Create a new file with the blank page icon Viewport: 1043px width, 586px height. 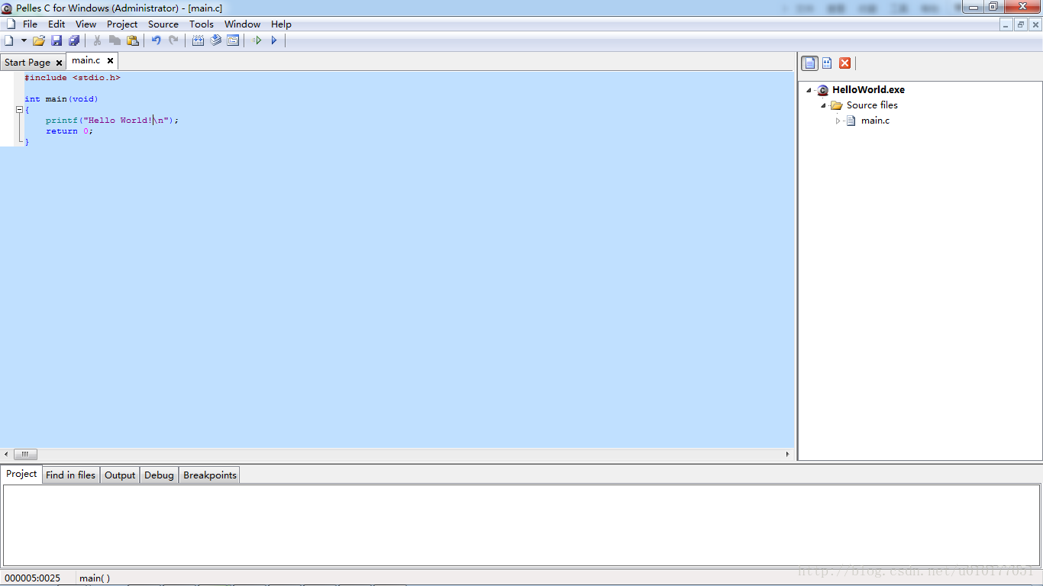pyautogui.click(x=9, y=40)
